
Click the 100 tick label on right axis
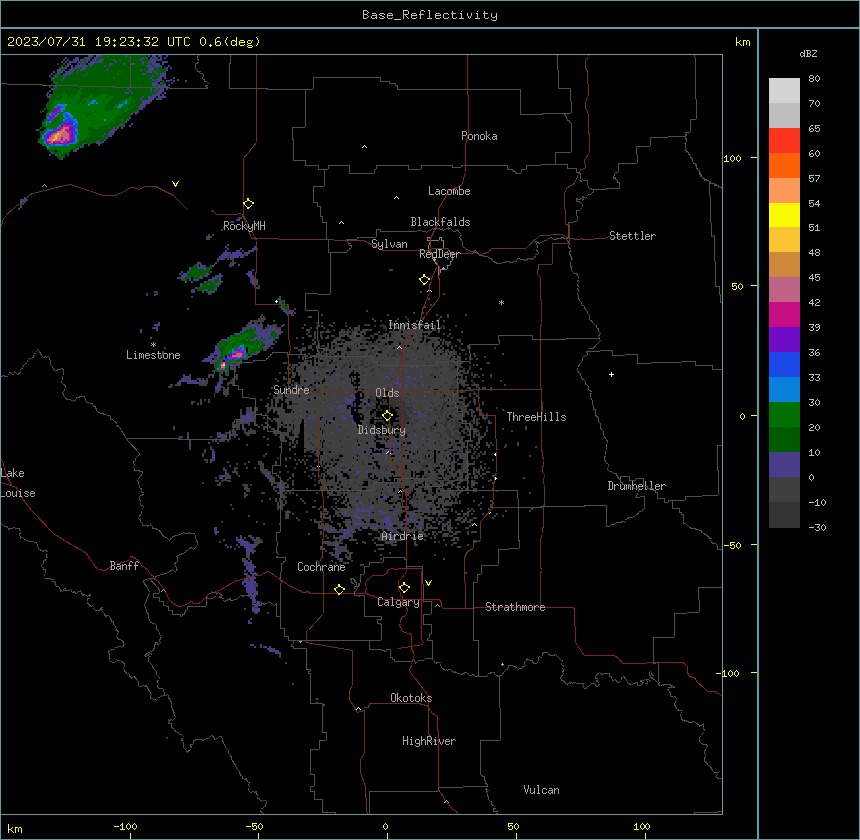click(x=732, y=158)
